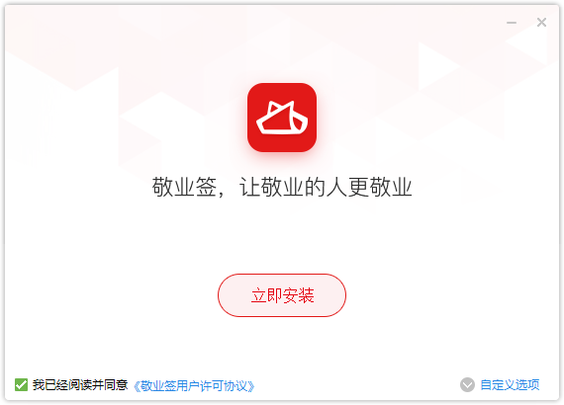View the 敬业签 user license agreement
564x405 pixels.
pos(194,386)
